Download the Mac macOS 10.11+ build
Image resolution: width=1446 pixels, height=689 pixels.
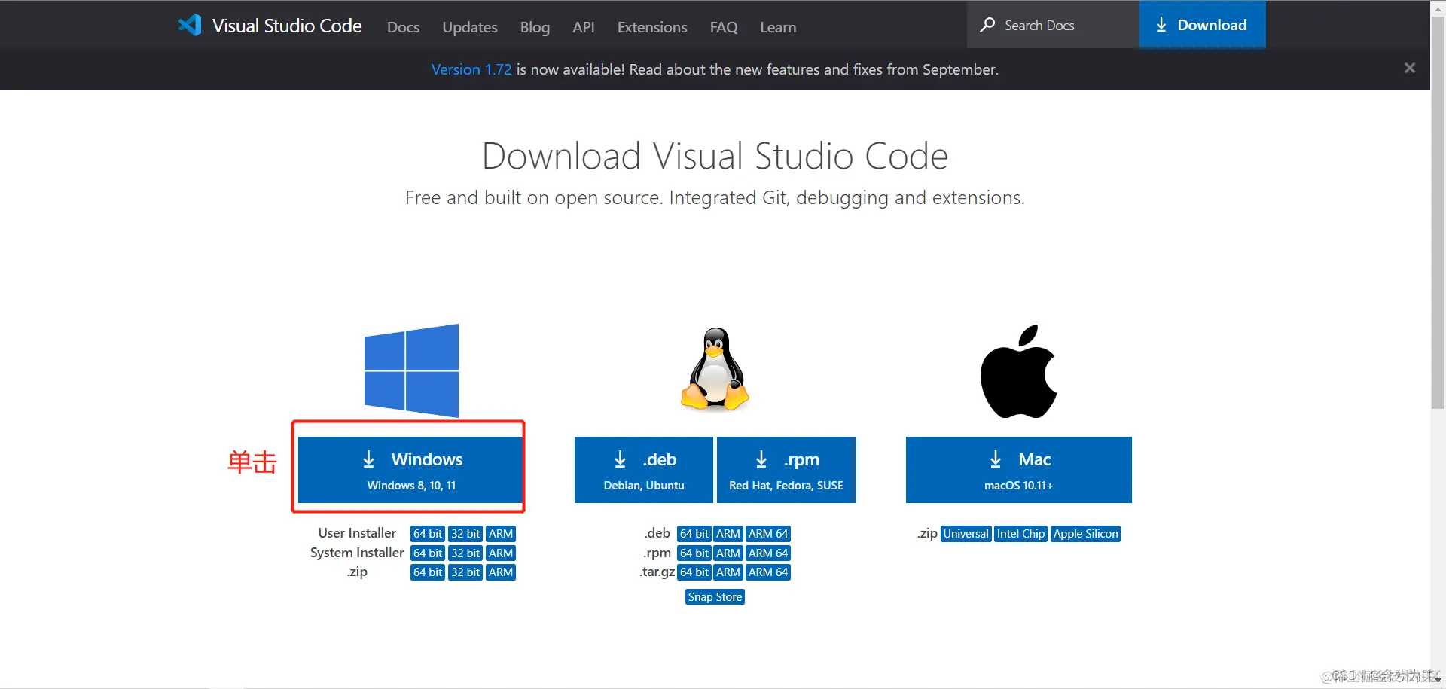tap(1019, 470)
